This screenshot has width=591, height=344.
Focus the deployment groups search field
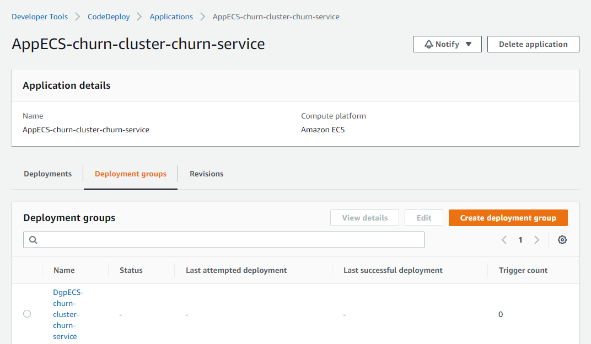[223, 240]
